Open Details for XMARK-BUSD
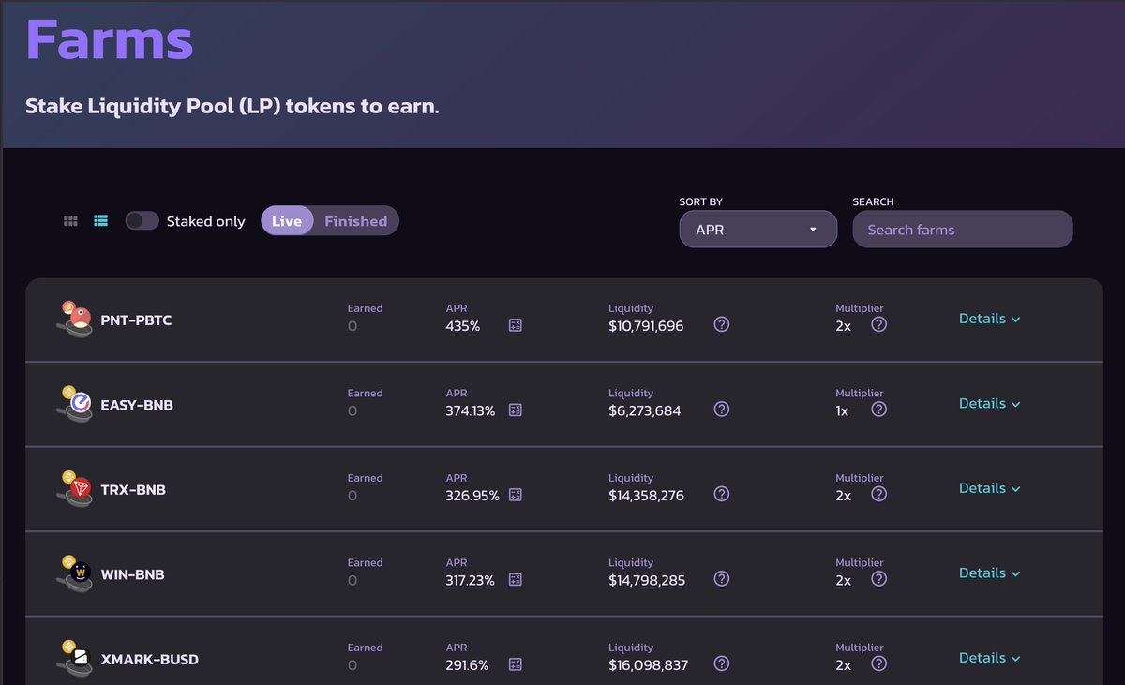Viewport: 1125px width, 685px height. coord(989,657)
